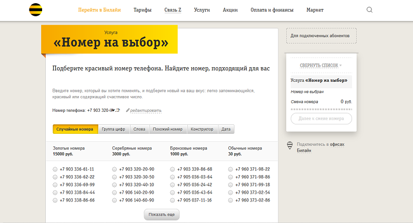Switch to the Конструктор tab
This screenshot has width=413, height=223.
point(202,129)
